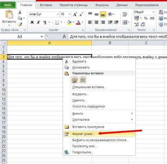The width and height of the screenshot is (167, 164).
Task: Select Выбрать из раскрывающегося списка...
Action: tap(99, 140)
